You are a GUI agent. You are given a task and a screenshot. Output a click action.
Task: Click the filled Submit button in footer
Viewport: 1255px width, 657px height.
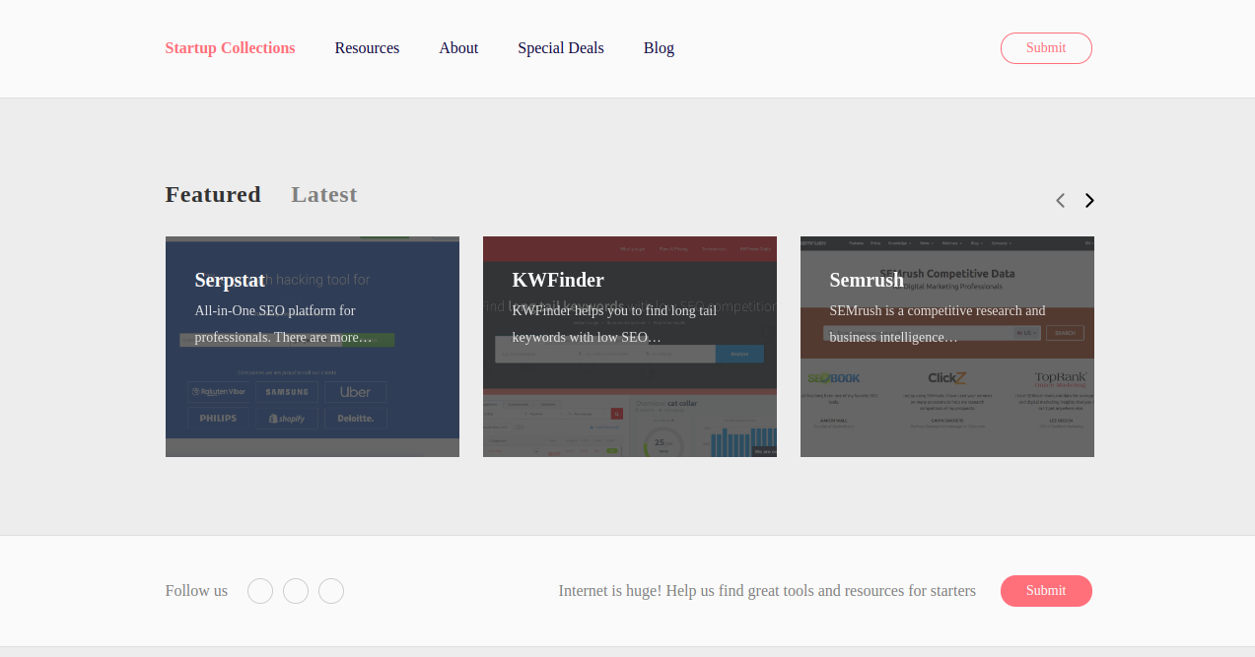[x=1046, y=591]
